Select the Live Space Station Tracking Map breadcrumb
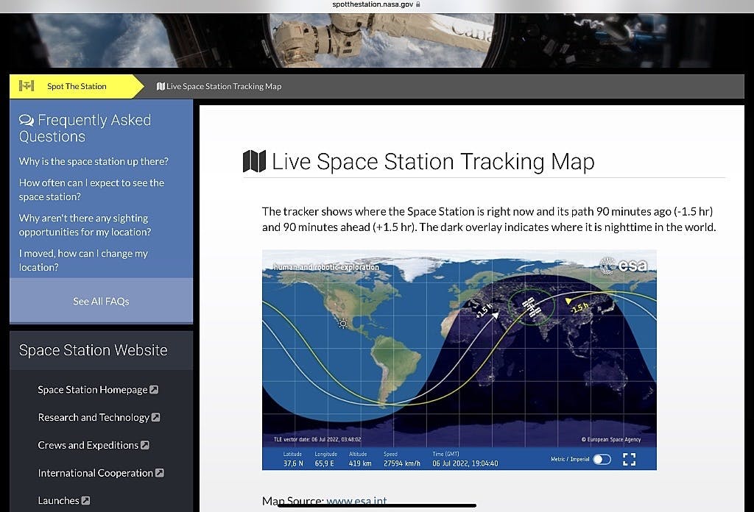 click(x=223, y=86)
